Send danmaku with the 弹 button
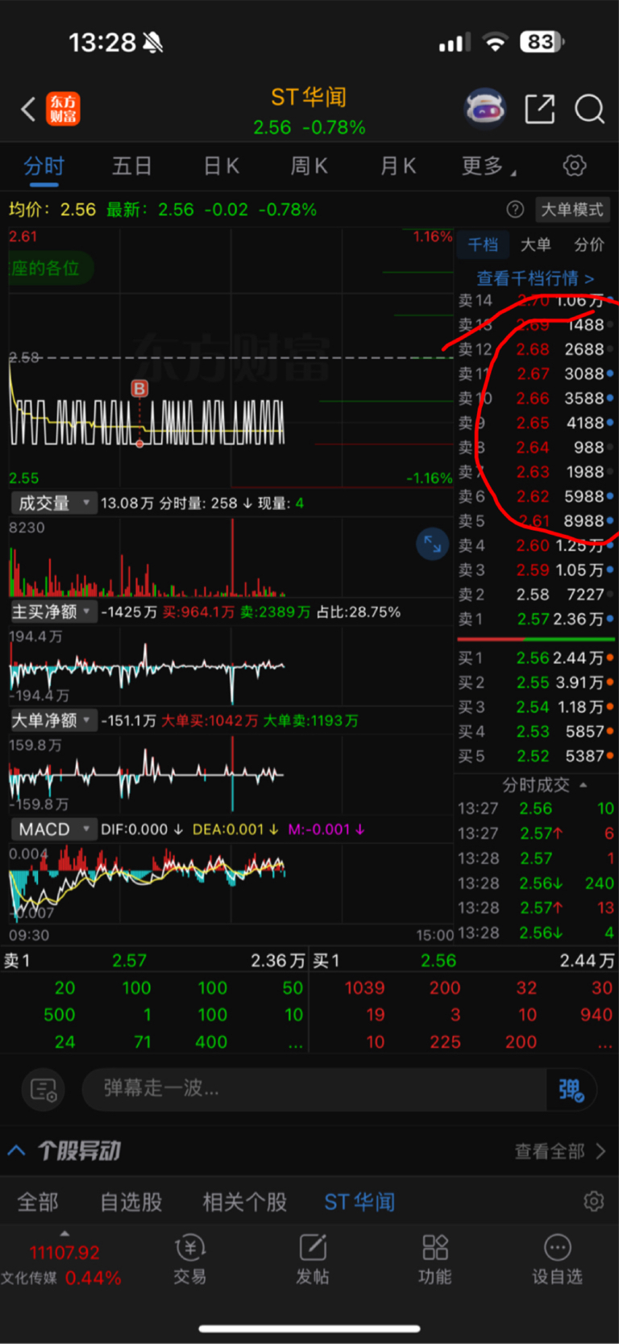This screenshot has width=619, height=1344. tap(571, 1090)
